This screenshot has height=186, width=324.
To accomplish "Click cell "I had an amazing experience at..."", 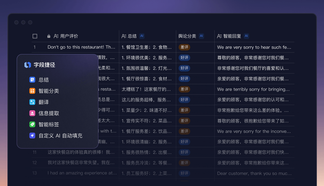I will [x=82, y=173].
